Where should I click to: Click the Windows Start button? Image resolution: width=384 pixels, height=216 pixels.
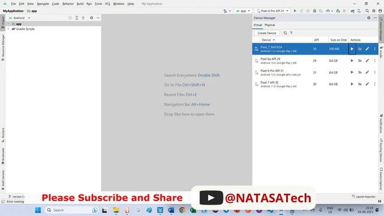tap(38, 210)
